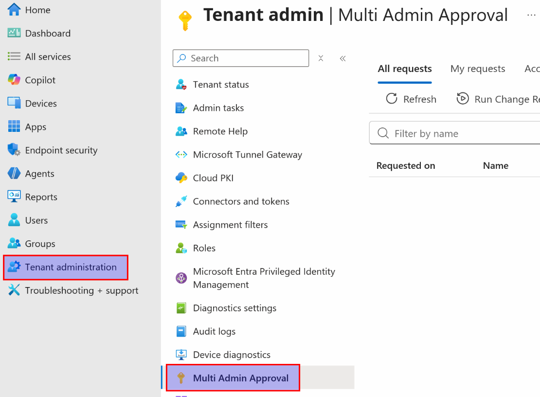Click the Admin tasks icon
Viewport: 540px width, 397px height.
181,108
